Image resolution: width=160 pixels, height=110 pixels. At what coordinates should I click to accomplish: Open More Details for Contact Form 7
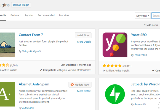pos(84,42)
